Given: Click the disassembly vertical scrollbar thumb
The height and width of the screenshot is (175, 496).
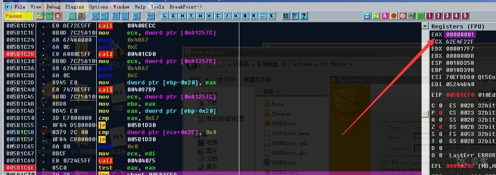Looking at the screenshot, I should 426,114.
